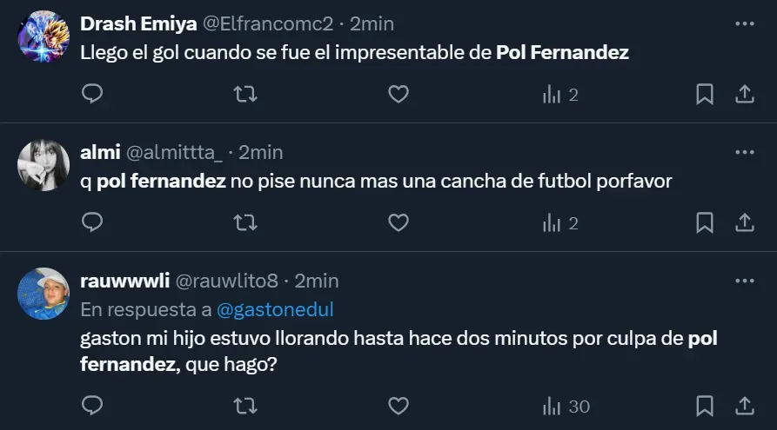
Task: Reply to almi's tweet
Action: (x=92, y=223)
